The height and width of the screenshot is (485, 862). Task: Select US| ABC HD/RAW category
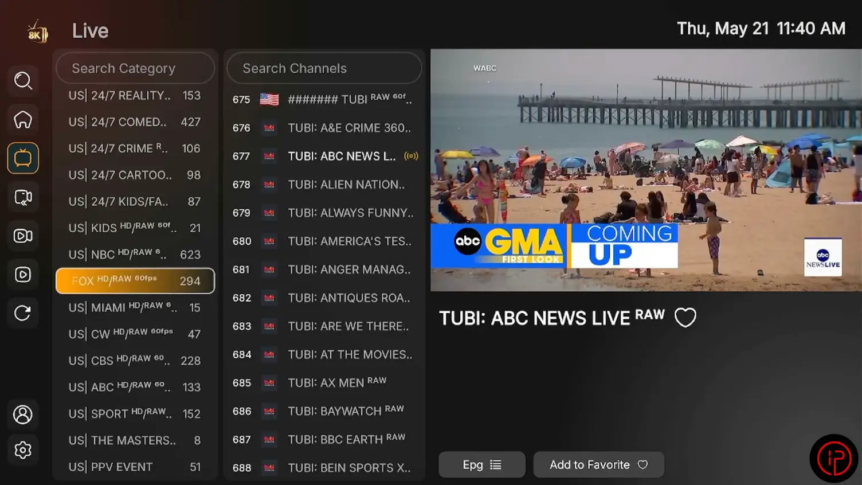(x=135, y=388)
